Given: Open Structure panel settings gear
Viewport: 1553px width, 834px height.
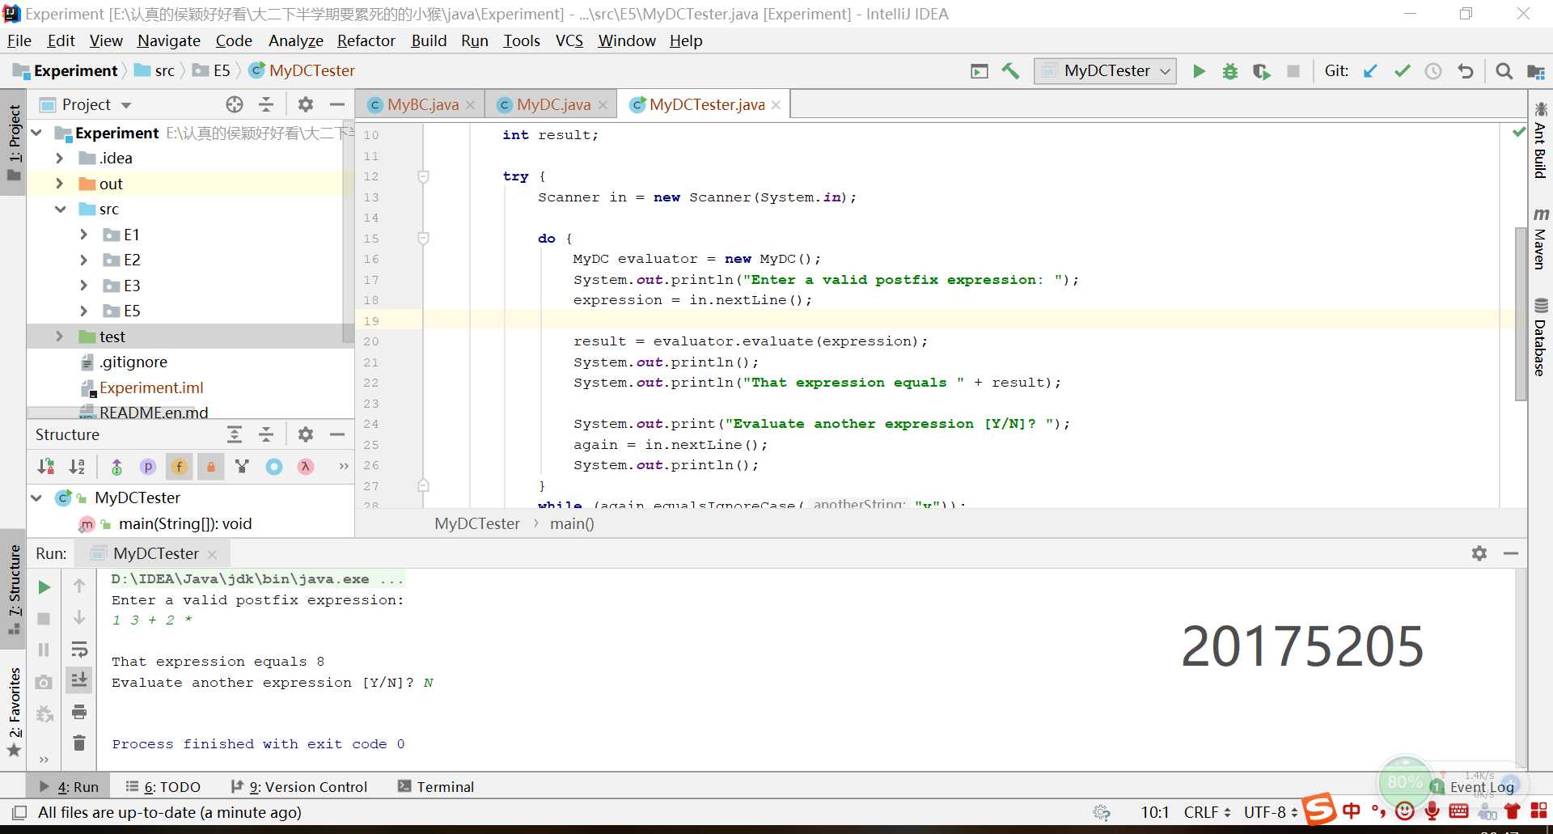Looking at the screenshot, I should pyautogui.click(x=305, y=434).
